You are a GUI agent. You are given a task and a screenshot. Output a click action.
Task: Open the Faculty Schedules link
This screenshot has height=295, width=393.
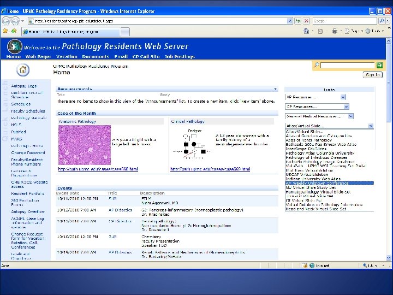pyautogui.click(x=28, y=111)
